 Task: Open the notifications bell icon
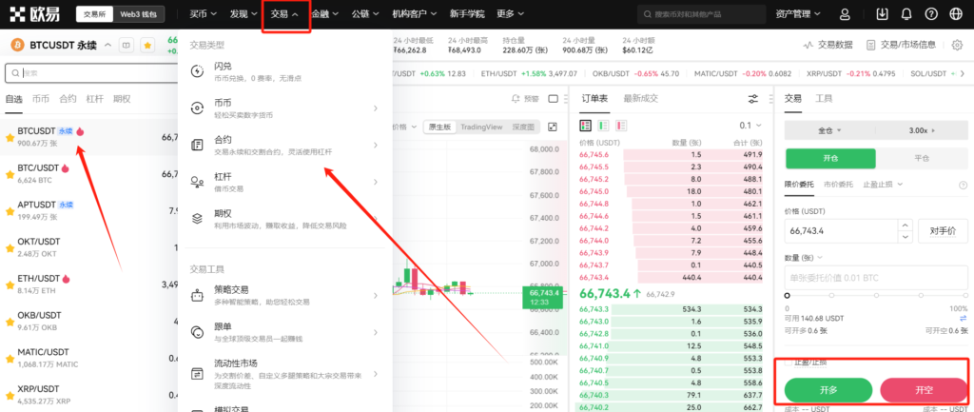click(906, 13)
